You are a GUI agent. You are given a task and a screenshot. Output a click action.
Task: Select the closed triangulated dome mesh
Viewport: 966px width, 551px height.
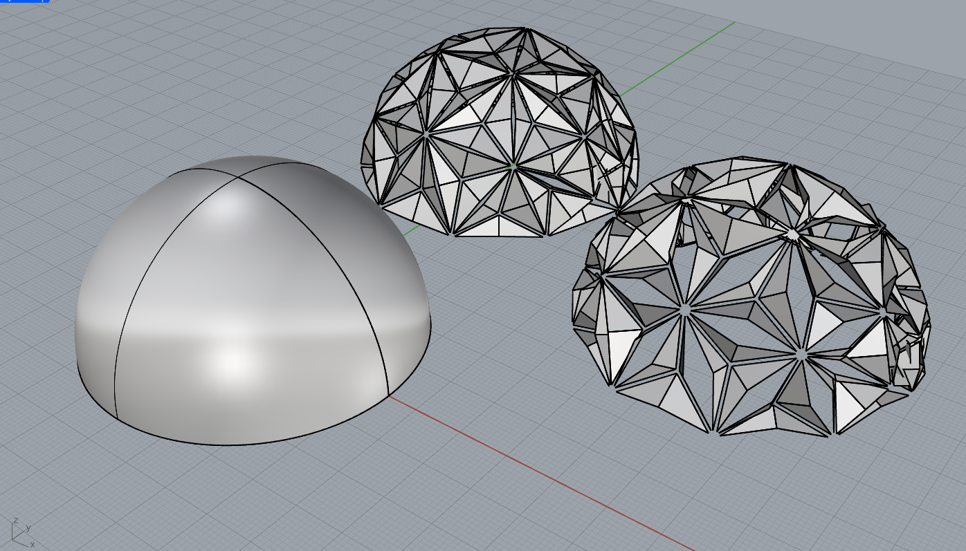[x=500, y=131]
